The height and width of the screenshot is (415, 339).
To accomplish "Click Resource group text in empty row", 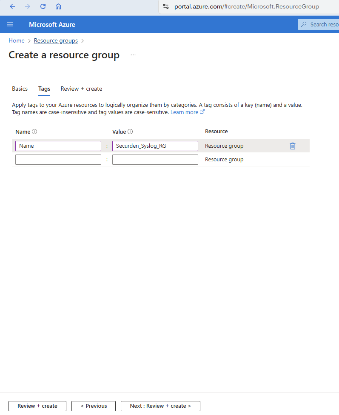I will click(224, 160).
